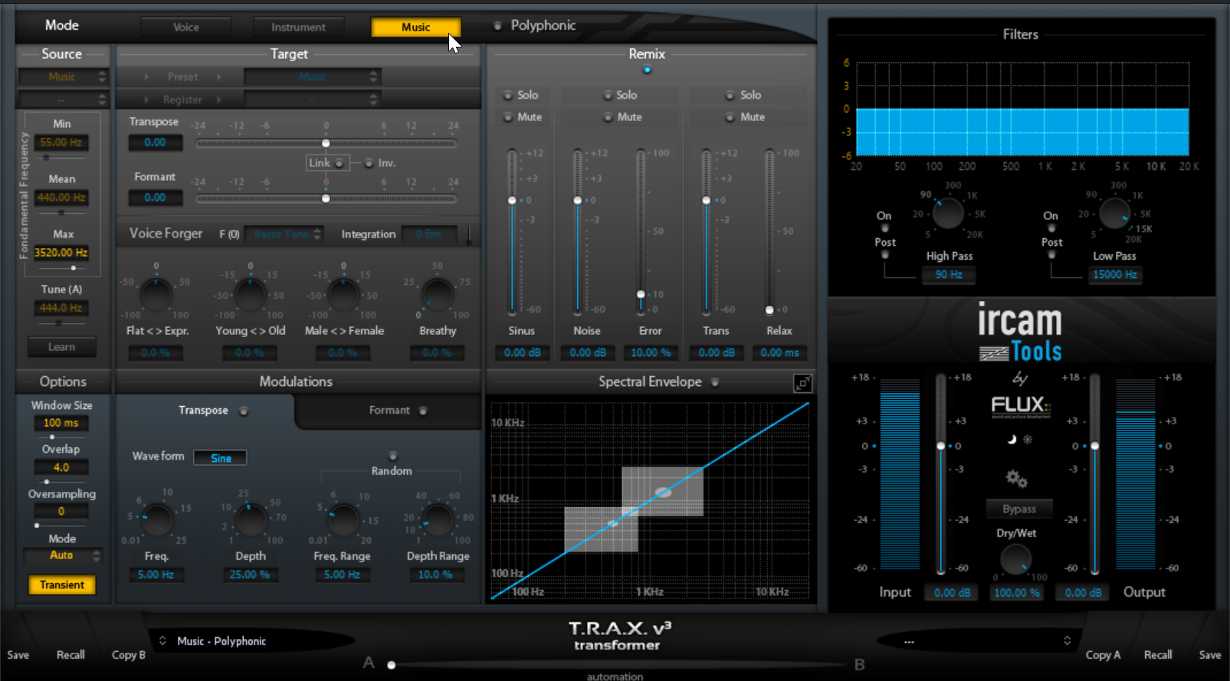Click Copy B button
Image resolution: width=1230 pixels, height=681 pixels.
(129, 655)
